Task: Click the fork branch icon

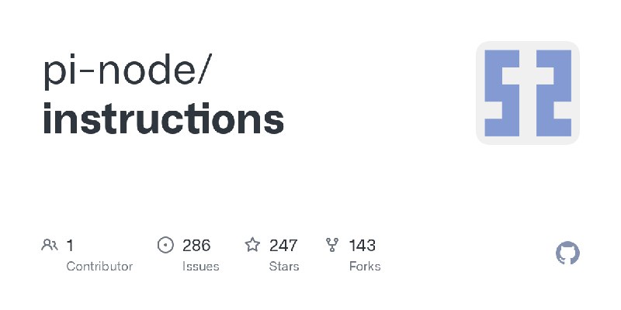Action: click(332, 245)
